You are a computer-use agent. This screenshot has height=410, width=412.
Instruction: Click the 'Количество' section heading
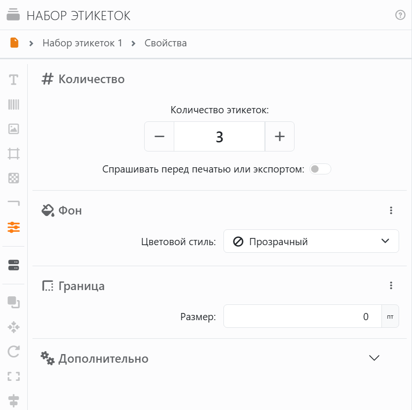pyautogui.click(x=92, y=79)
